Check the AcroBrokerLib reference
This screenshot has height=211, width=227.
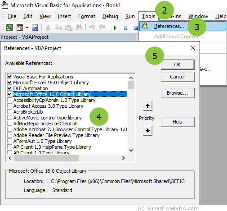tap(9, 112)
